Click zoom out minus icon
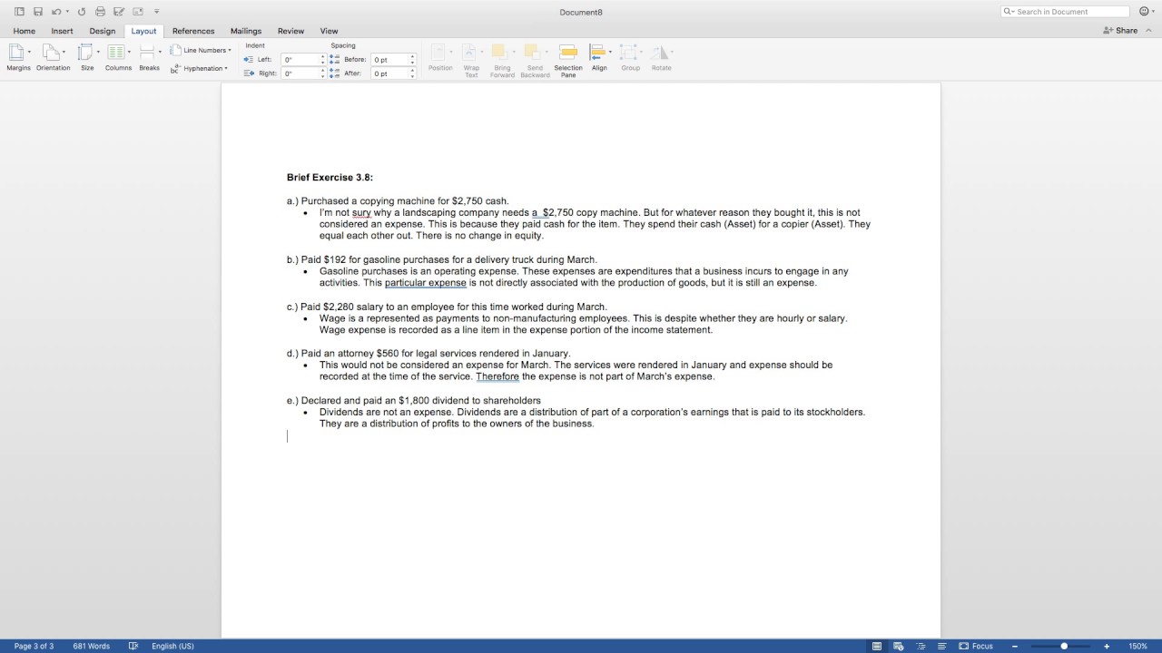The width and height of the screenshot is (1162, 653). coord(1014,646)
